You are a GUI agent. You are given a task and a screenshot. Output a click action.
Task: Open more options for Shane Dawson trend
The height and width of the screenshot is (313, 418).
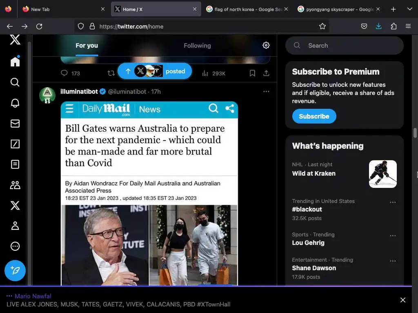coord(393,261)
